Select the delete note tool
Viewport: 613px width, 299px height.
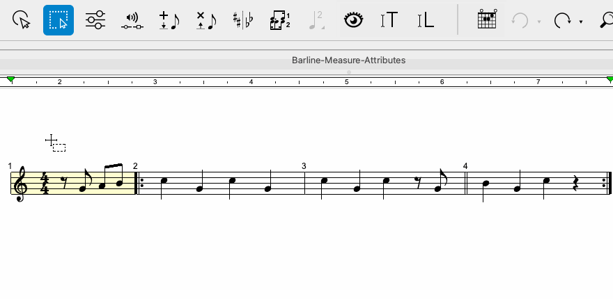(x=206, y=20)
